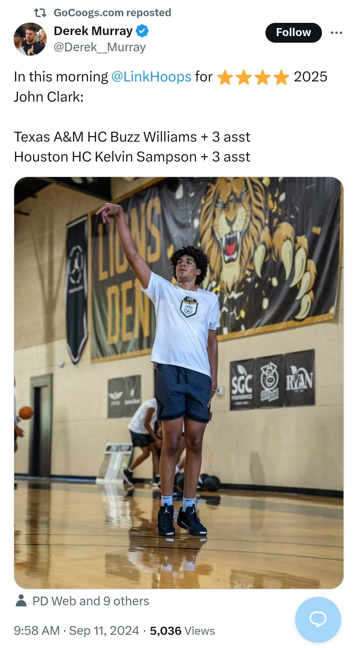Click the four-star rating emojis
The width and height of the screenshot is (357, 648).
[253, 77]
